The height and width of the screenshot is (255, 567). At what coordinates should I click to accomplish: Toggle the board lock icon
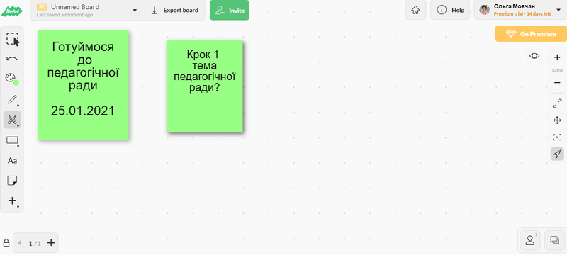point(6,243)
